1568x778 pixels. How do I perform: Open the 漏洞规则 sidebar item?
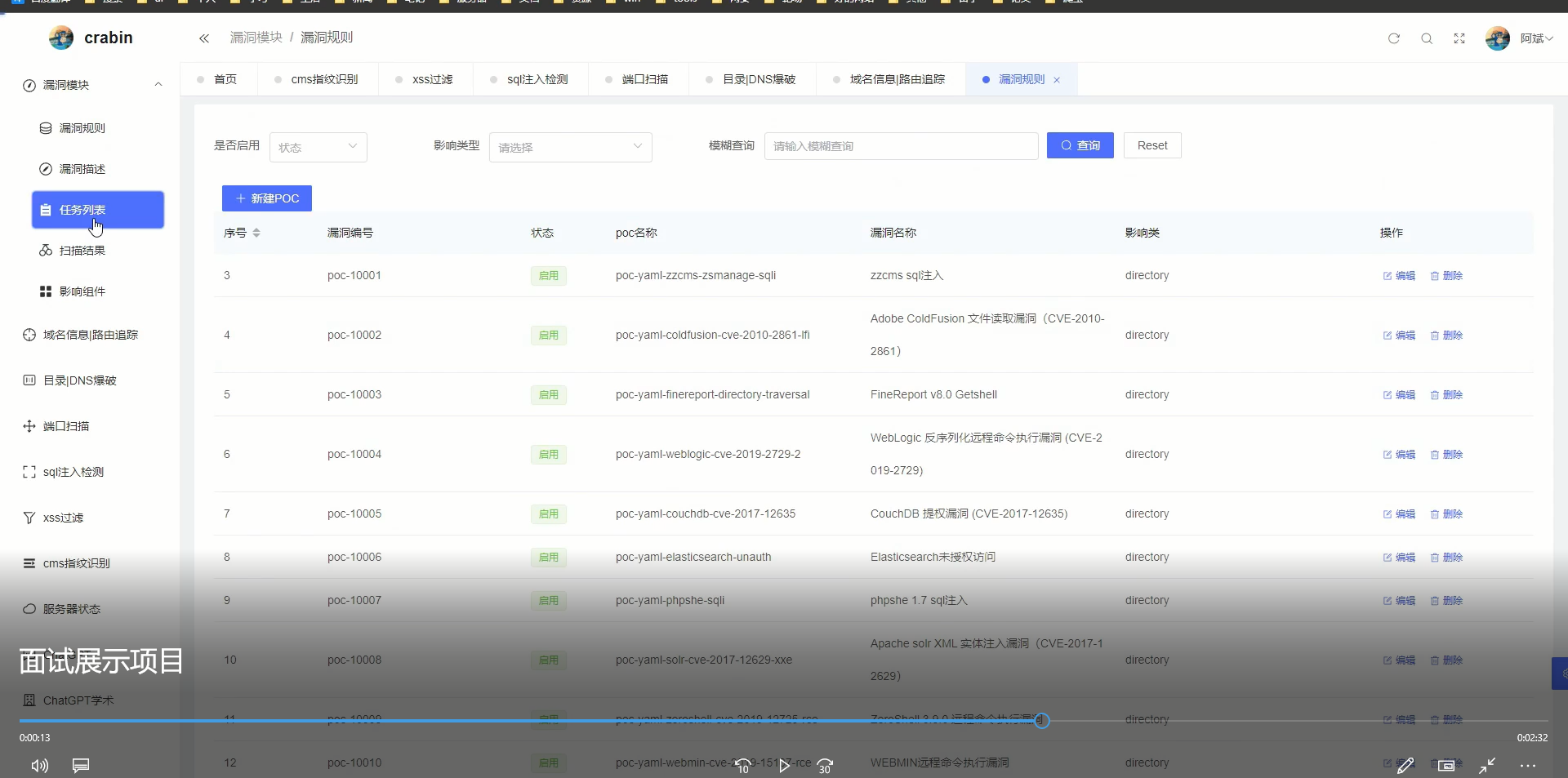click(98, 128)
